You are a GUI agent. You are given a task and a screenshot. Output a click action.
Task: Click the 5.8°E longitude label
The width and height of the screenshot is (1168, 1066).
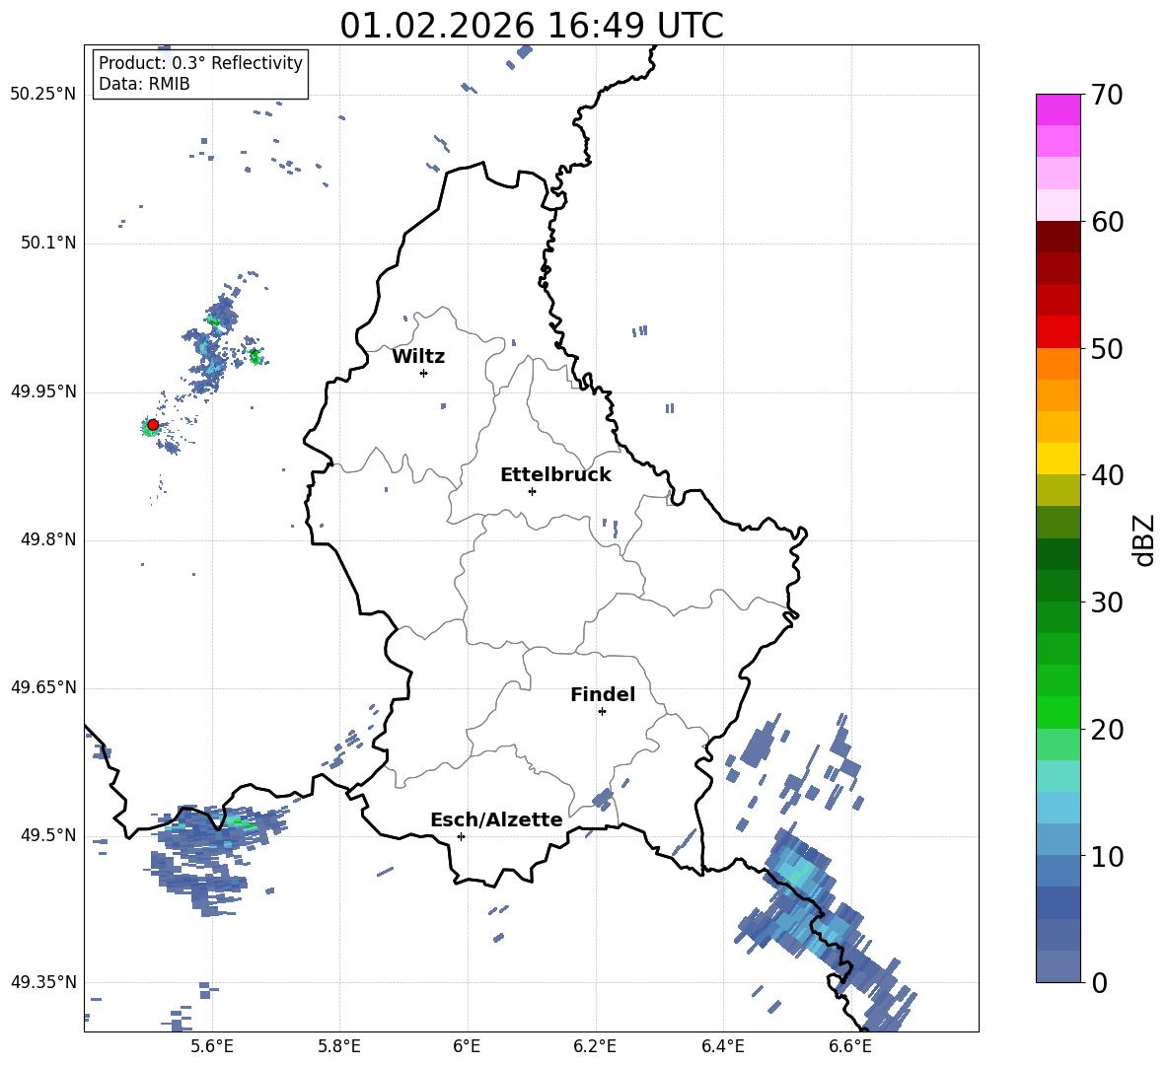click(x=339, y=1046)
